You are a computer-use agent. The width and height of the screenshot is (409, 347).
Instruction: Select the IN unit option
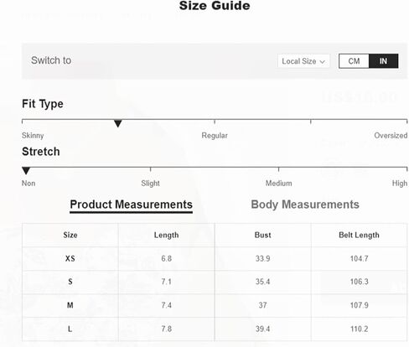(x=383, y=61)
